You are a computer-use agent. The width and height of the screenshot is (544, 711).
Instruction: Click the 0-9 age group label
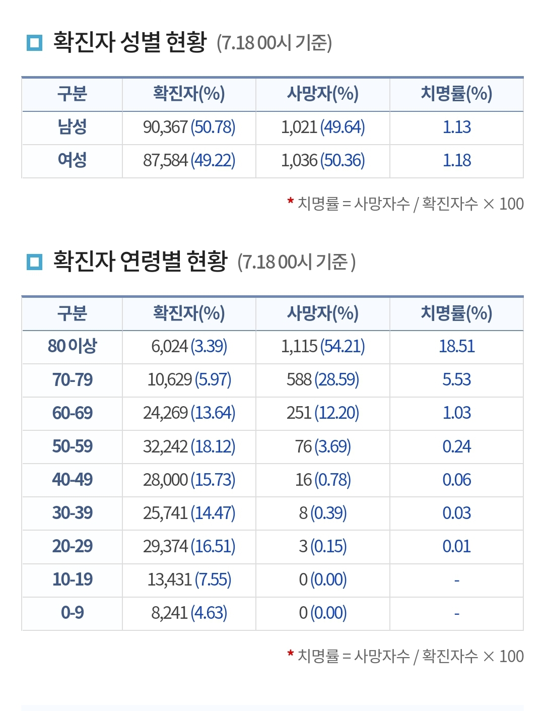[x=72, y=613]
